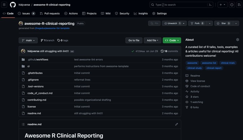Open template repo jthegedus/awesome-list-template link
243x140 pixels.
(52, 28)
